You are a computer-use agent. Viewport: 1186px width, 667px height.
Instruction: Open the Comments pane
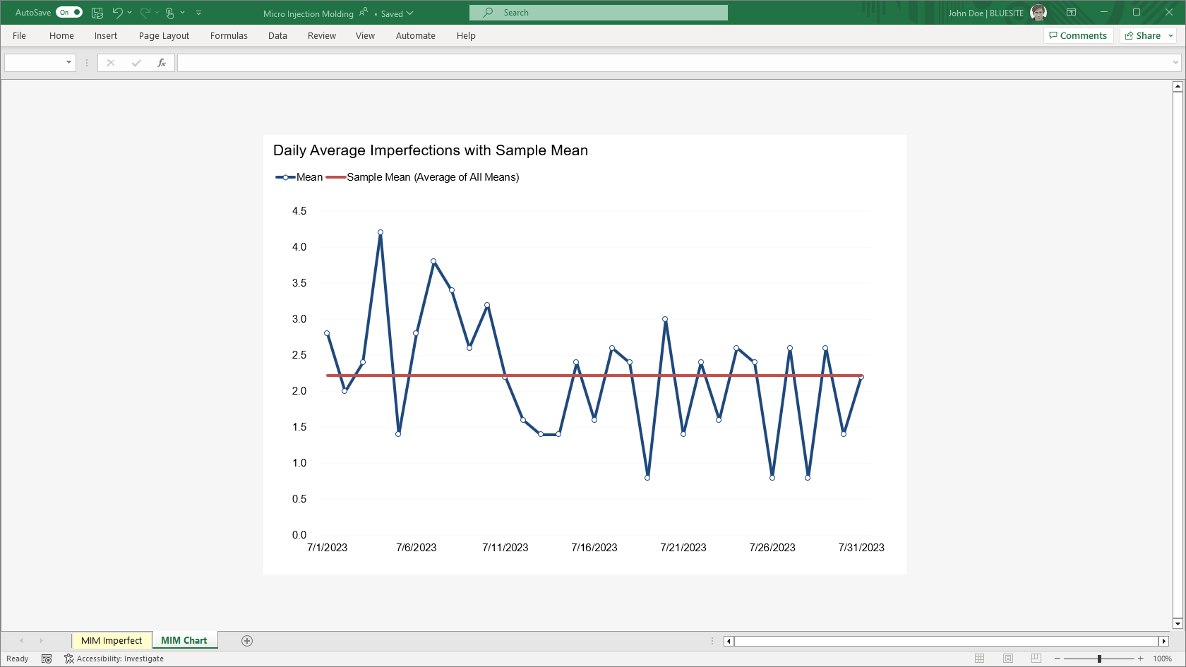click(x=1078, y=36)
